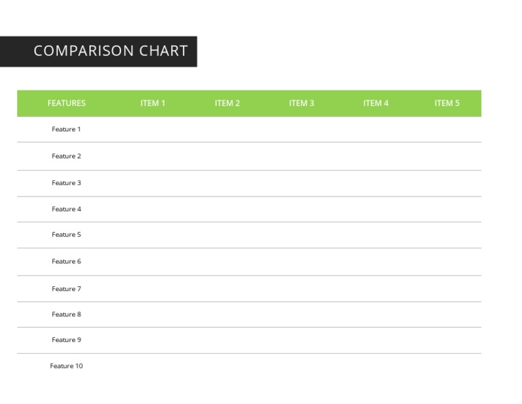Click the COMPARISON CHART title banner

[110, 51]
